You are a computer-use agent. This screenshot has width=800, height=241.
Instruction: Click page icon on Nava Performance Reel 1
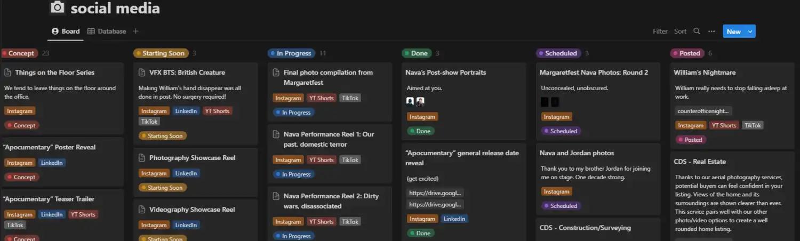(276, 134)
